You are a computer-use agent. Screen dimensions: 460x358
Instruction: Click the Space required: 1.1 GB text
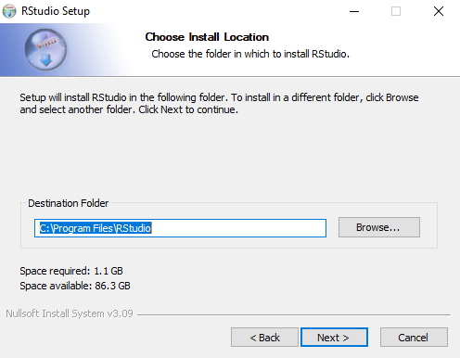(71, 271)
